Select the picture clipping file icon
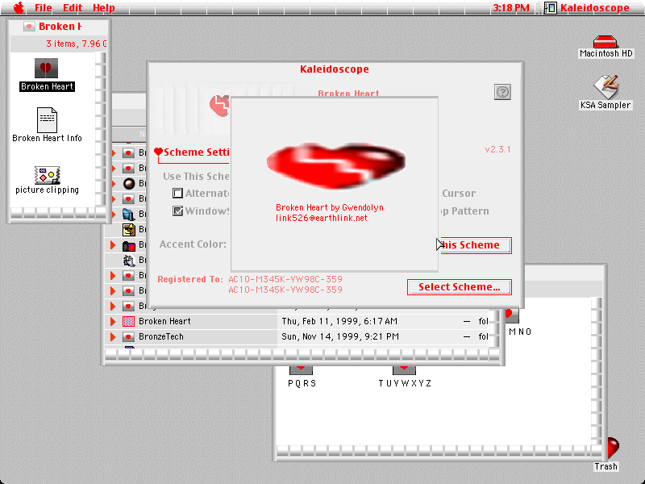 (x=48, y=175)
